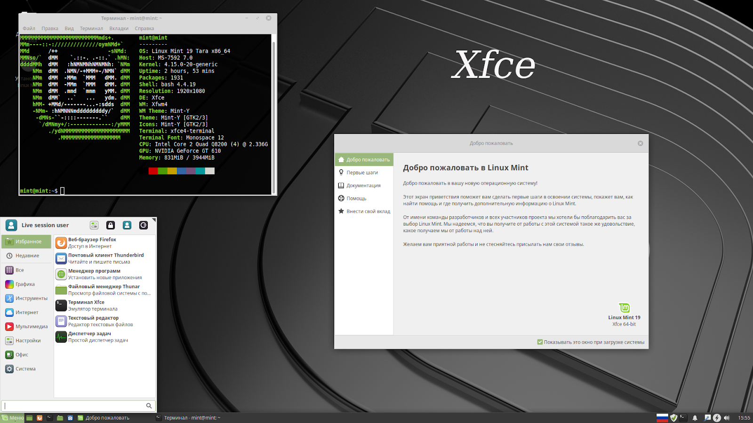This screenshot has width=753, height=423.
Task: Open Офис category in the menu
Action: point(26,355)
